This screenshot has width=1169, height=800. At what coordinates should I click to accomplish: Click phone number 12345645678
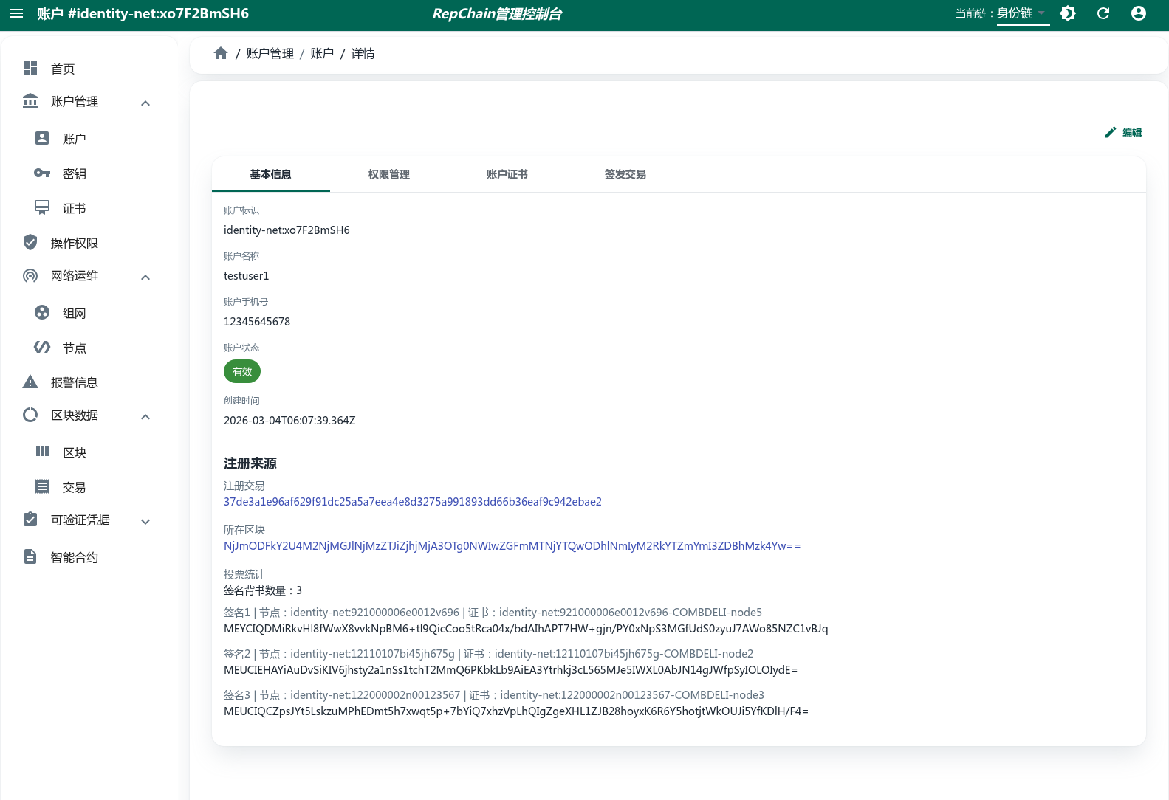[x=257, y=322]
